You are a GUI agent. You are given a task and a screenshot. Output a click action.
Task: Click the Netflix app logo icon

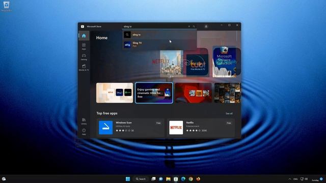tap(176, 128)
